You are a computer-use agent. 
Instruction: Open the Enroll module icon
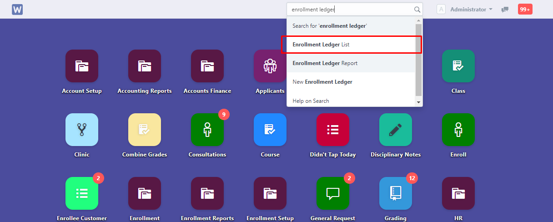458,130
